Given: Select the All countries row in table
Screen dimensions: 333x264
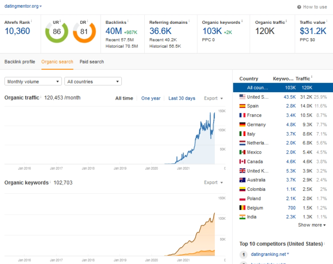Looking at the screenshot, I should pos(283,88).
